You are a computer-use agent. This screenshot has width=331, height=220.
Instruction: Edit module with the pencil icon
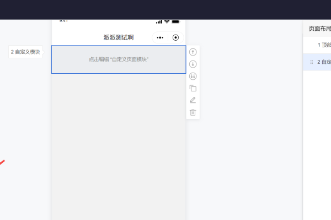click(x=193, y=100)
